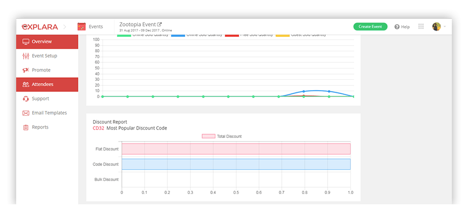This screenshot has height=210, width=468.
Task: Click the Help text link
Action: pos(405,27)
